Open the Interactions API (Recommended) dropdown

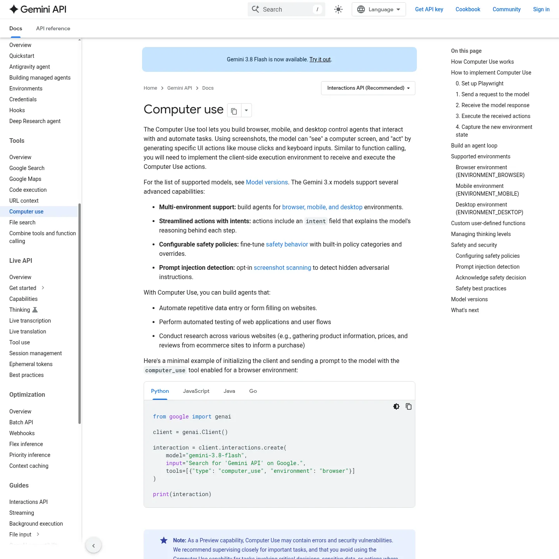[368, 88]
